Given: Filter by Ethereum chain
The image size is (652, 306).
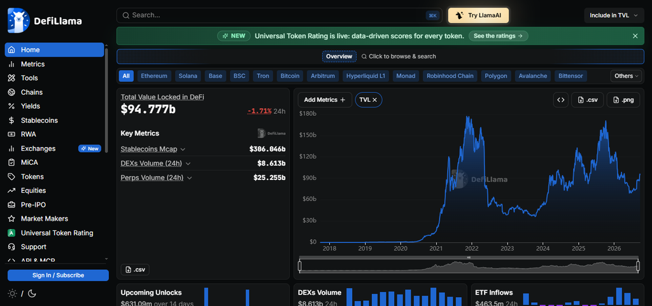Looking at the screenshot, I should [154, 76].
